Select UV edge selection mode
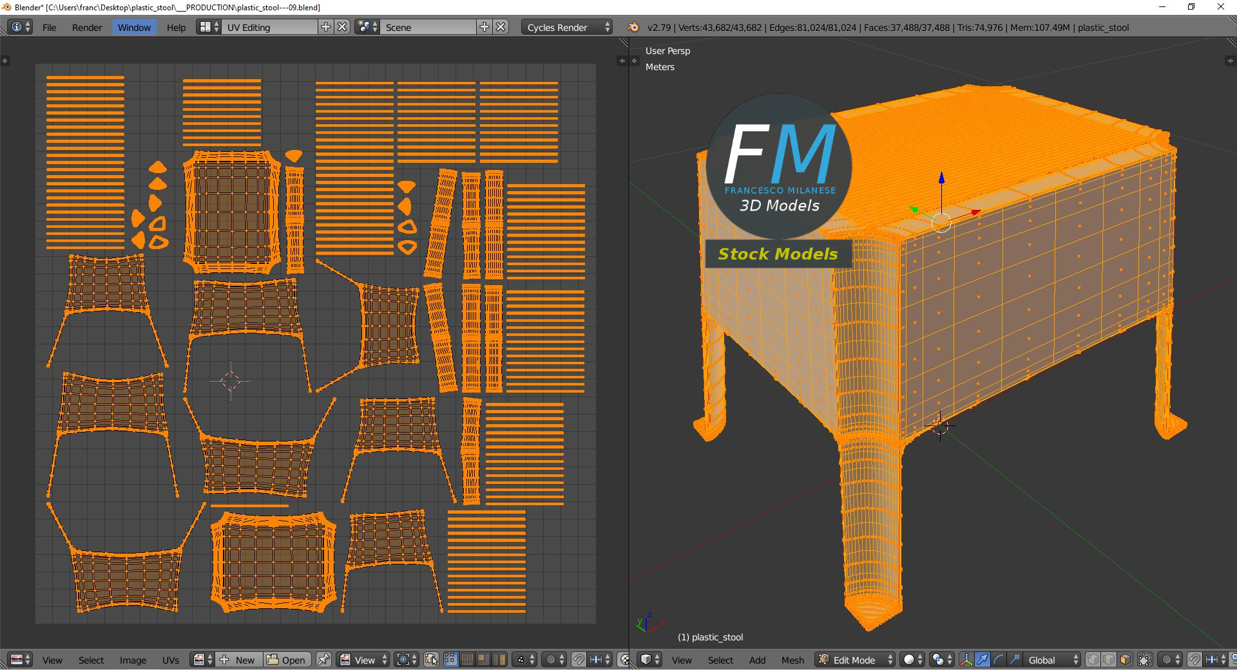The height and width of the screenshot is (670, 1237). pos(467,660)
